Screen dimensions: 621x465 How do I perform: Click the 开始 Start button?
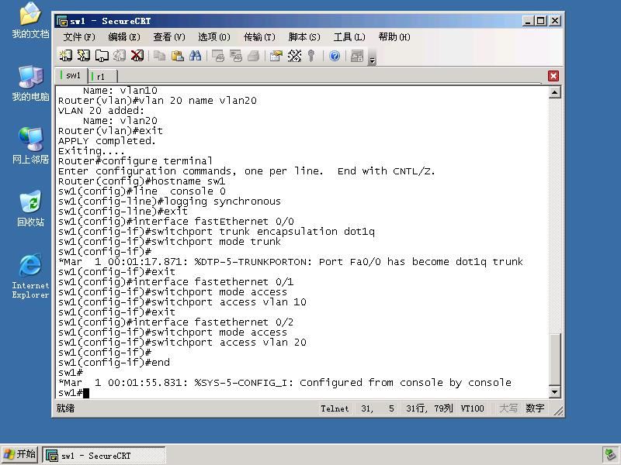coord(20,455)
